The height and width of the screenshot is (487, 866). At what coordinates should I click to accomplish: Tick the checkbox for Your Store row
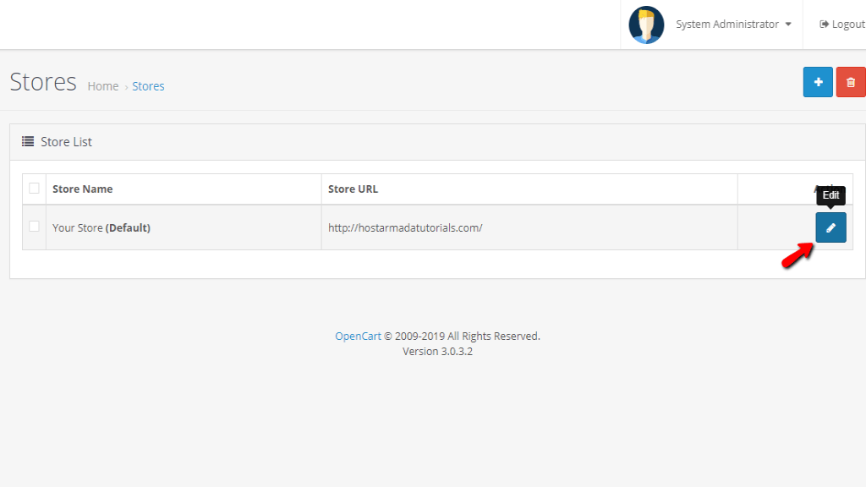(x=34, y=227)
